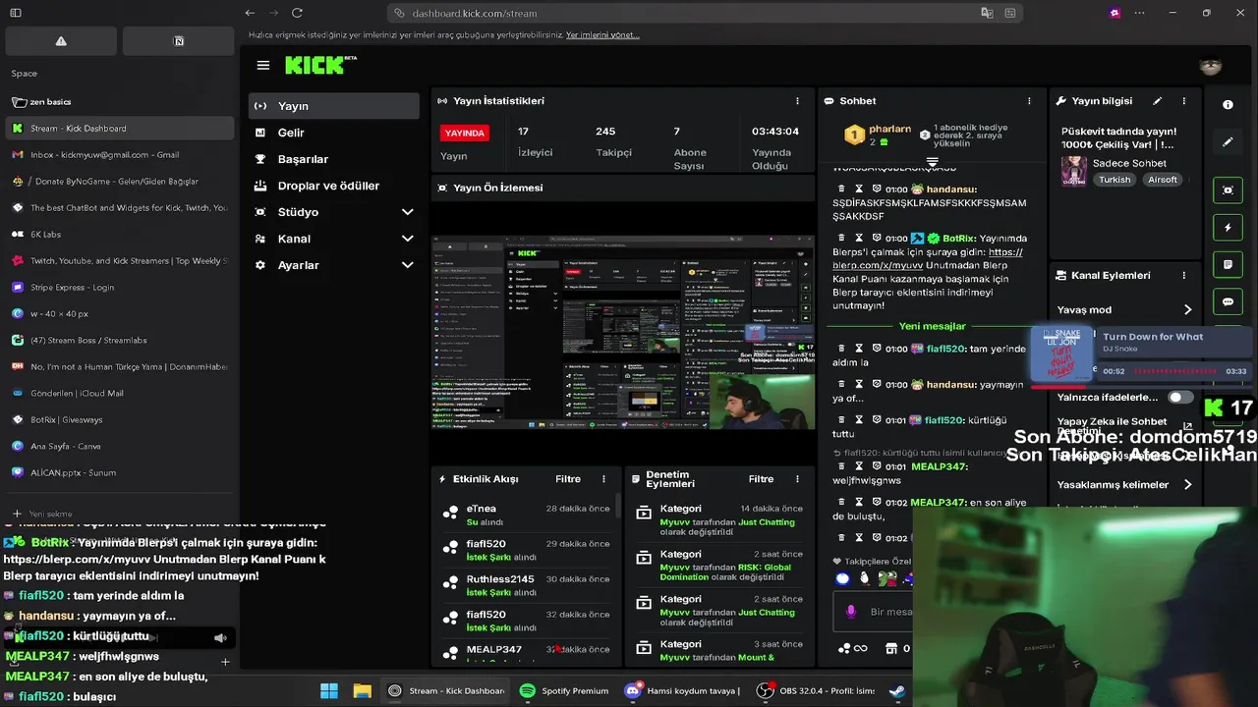Click the stream preview video
This screenshot has width=1258, height=707.
click(623, 332)
